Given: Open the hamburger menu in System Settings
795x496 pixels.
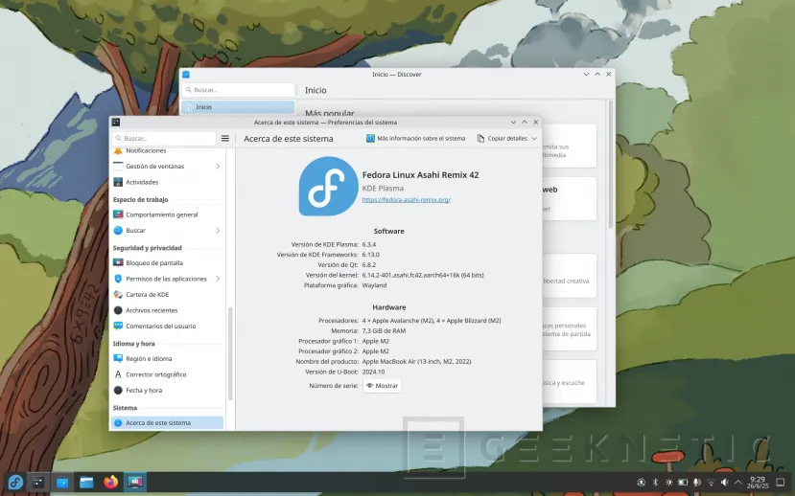Looking at the screenshot, I should click(225, 138).
